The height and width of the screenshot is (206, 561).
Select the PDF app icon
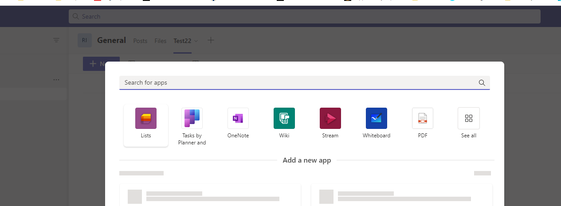[423, 118]
